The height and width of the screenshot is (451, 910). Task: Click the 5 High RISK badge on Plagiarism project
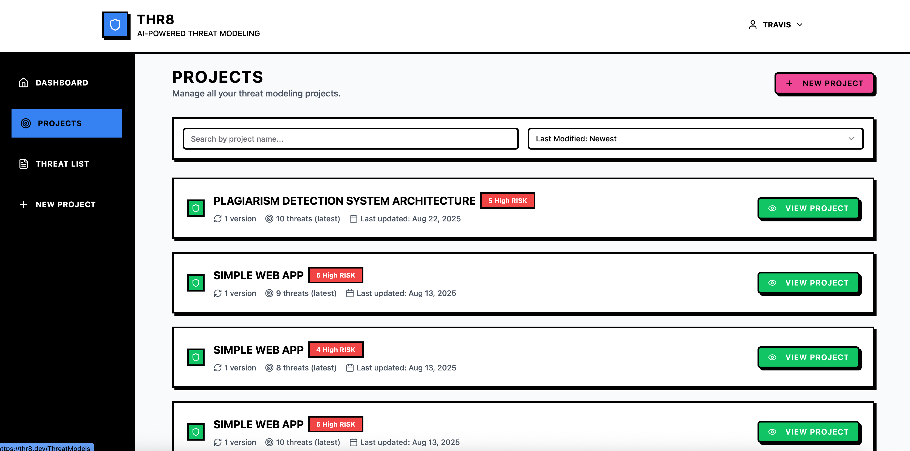(507, 201)
